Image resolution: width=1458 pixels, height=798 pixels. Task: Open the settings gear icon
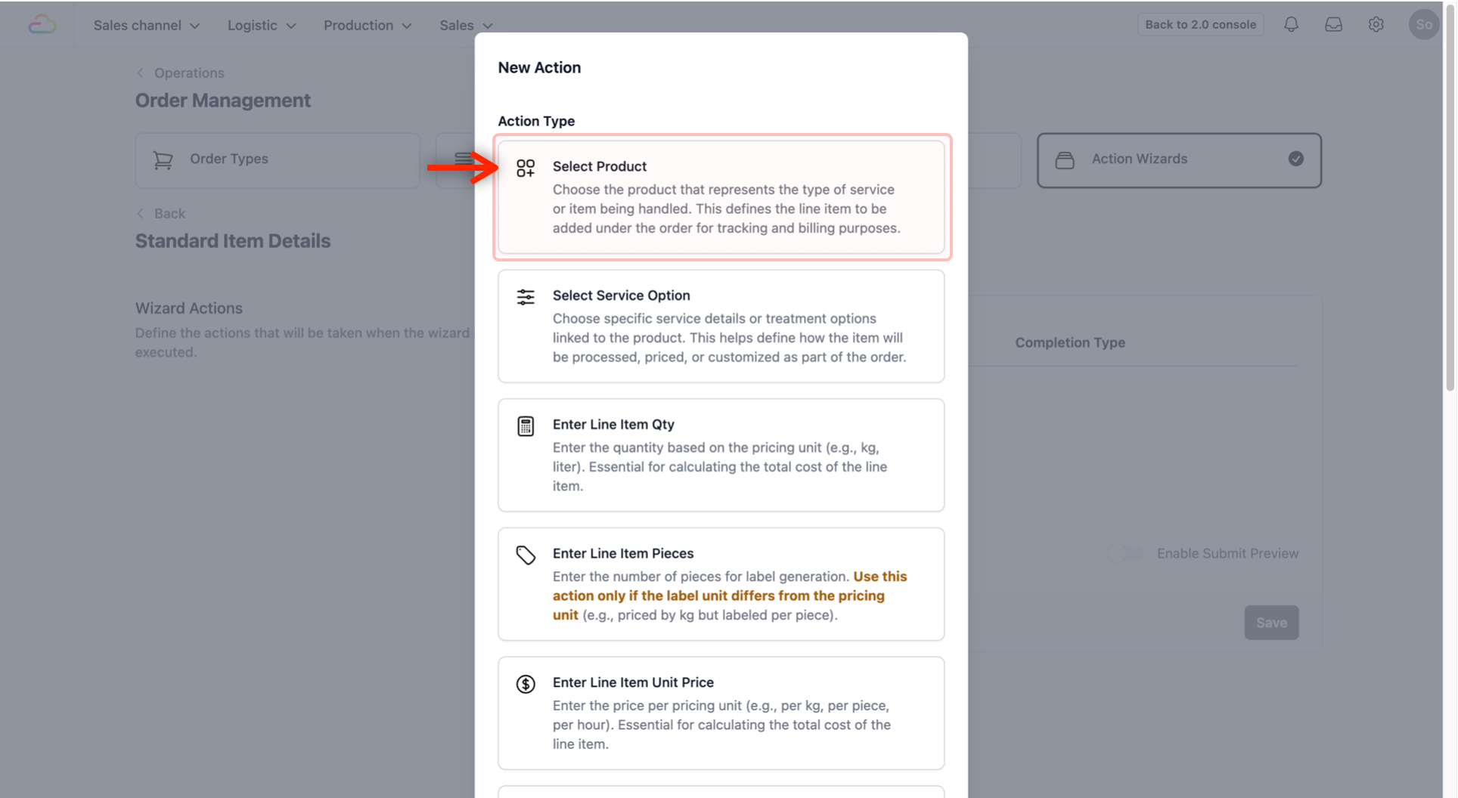click(x=1376, y=25)
